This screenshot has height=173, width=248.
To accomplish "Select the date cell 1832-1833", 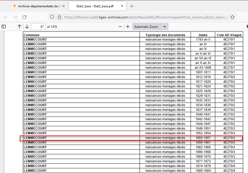I will [x=203, y=100].
